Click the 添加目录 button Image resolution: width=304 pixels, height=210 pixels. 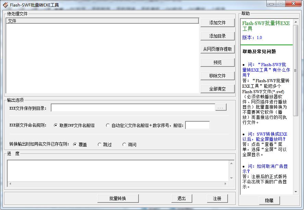tap(218, 36)
